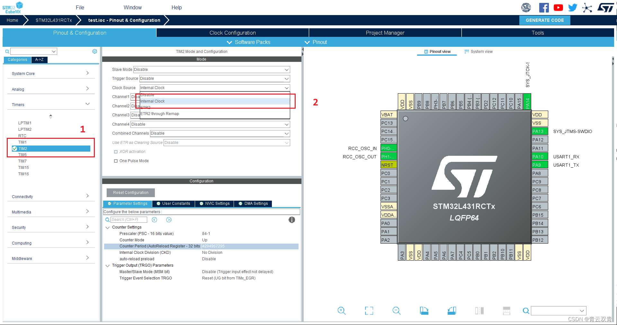Click the NRST pin on the chip
The width and height of the screenshot is (617, 325).
[389, 165]
